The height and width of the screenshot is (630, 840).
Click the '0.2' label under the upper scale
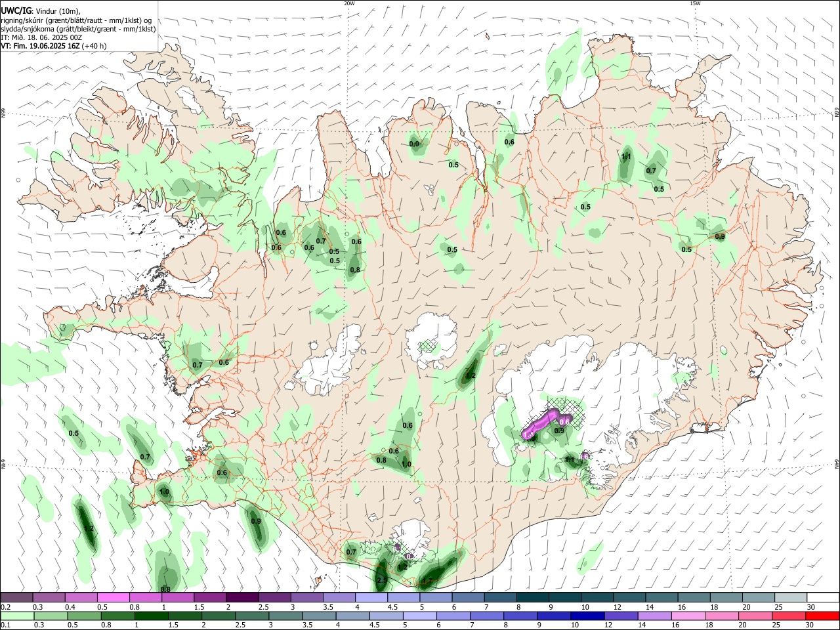click(x=5, y=607)
